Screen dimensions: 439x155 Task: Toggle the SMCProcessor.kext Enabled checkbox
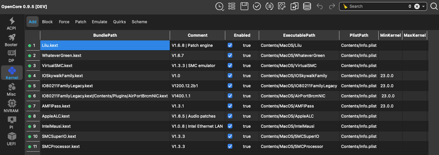pos(230,146)
